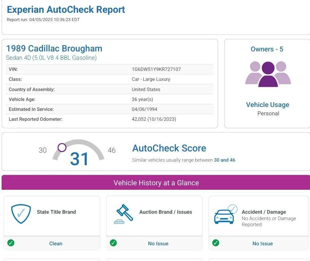
Task: Click green checkmark under Auction Brand / Issues
Action: click(113, 243)
